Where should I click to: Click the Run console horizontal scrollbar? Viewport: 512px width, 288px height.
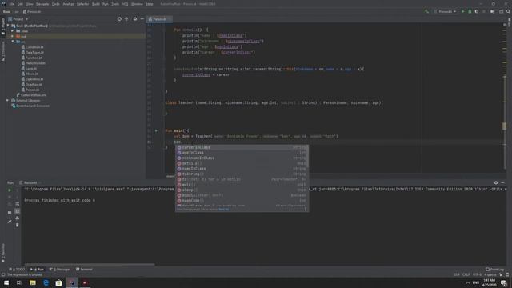[89, 264]
